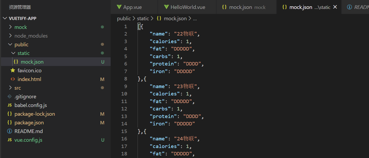Click line number 15 in the gutter
369x158 pixels.
coord(124,131)
